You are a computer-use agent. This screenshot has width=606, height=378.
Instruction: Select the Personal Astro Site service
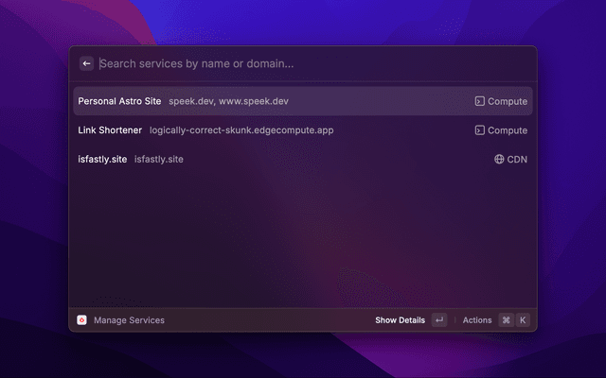(x=119, y=101)
